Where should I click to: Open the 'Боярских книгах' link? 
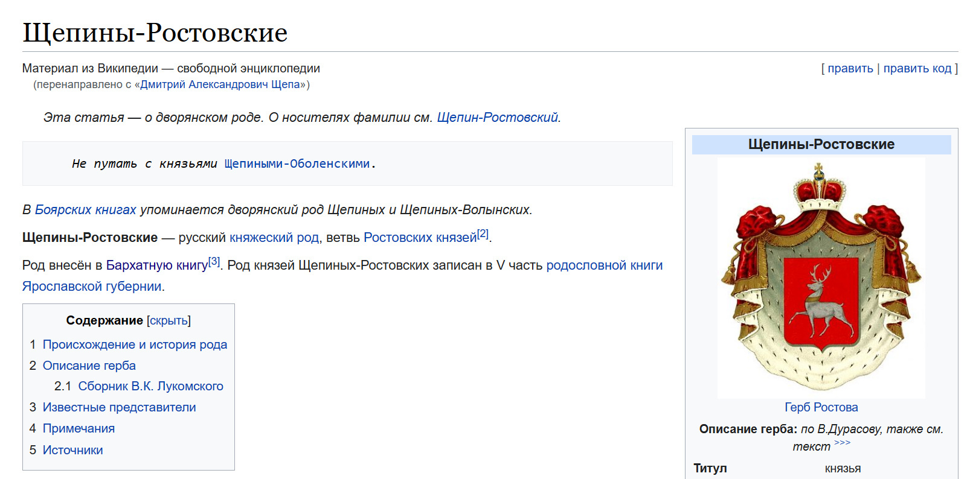(x=85, y=209)
